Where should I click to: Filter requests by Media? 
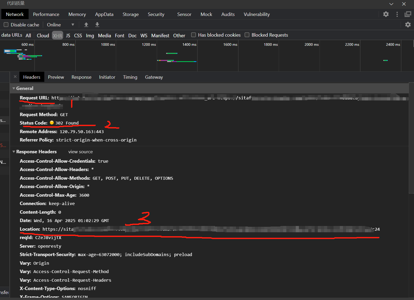coord(104,35)
